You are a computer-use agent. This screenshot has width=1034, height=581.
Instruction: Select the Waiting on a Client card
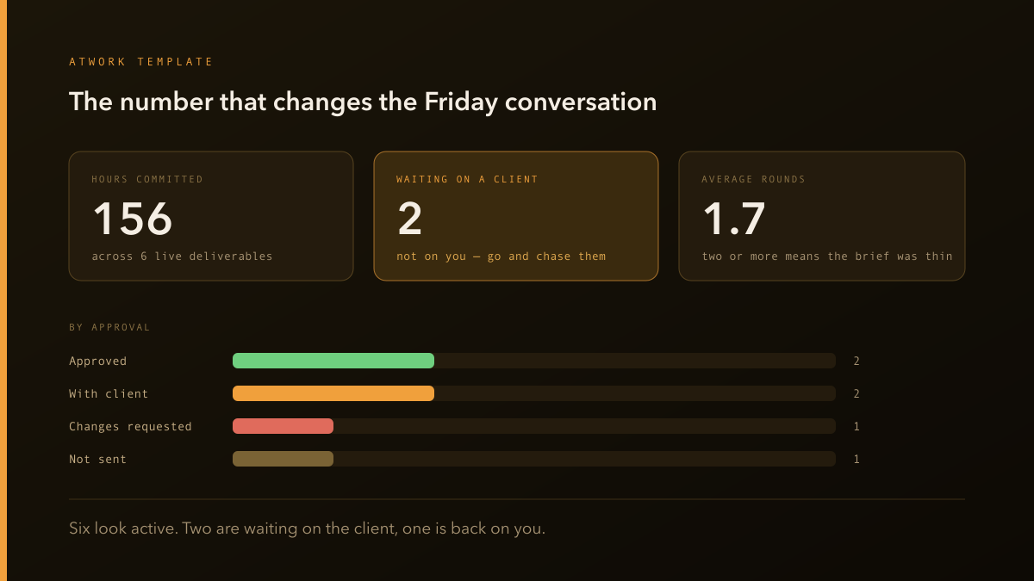516,216
